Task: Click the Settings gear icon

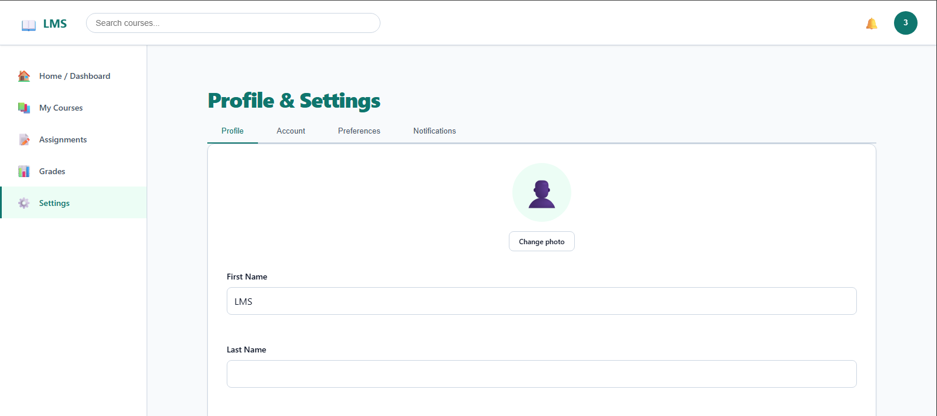Action: [24, 203]
